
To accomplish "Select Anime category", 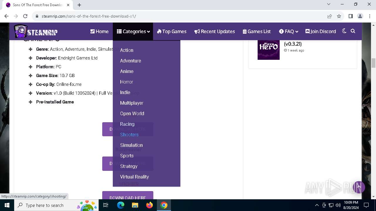I will click(127, 71).
